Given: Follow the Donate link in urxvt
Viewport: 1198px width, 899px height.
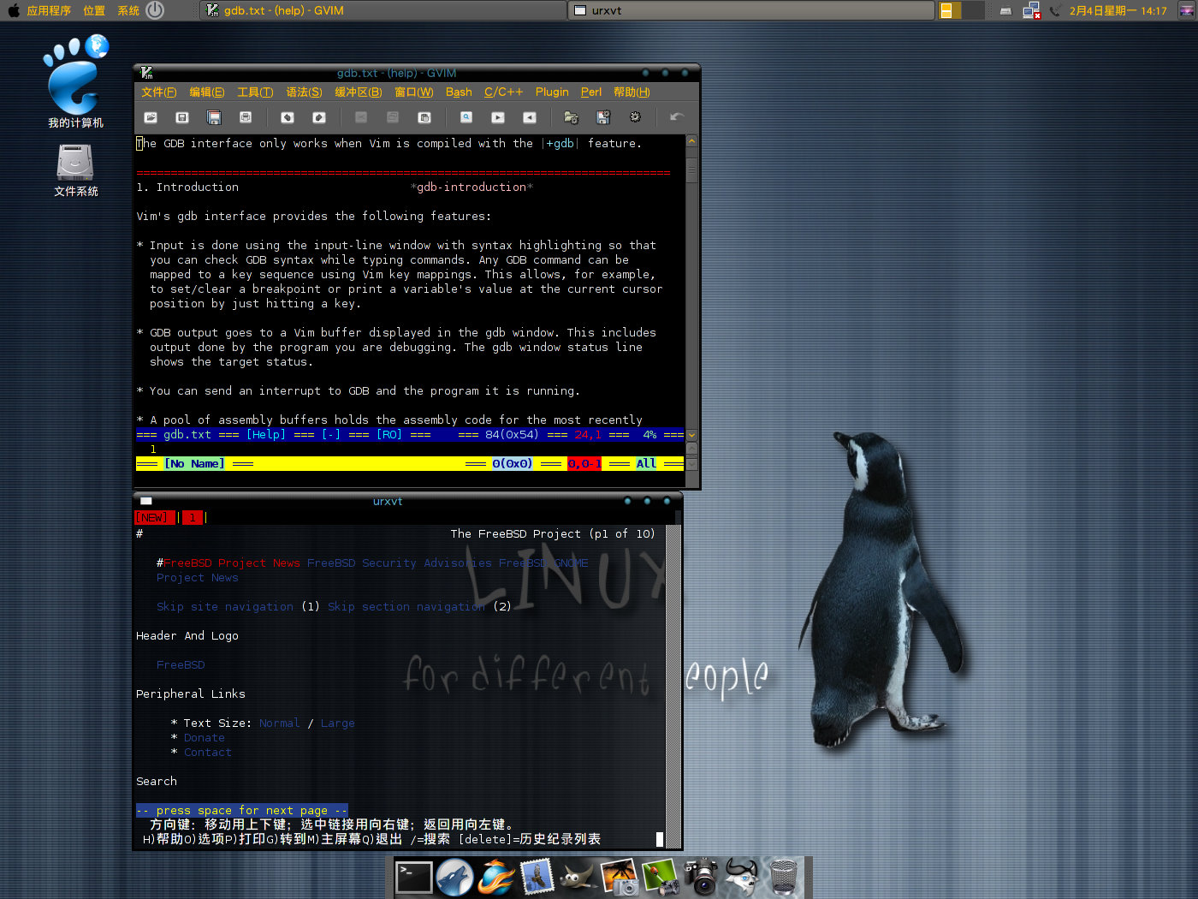Looking at the screenshot, I should click(205, 738).
